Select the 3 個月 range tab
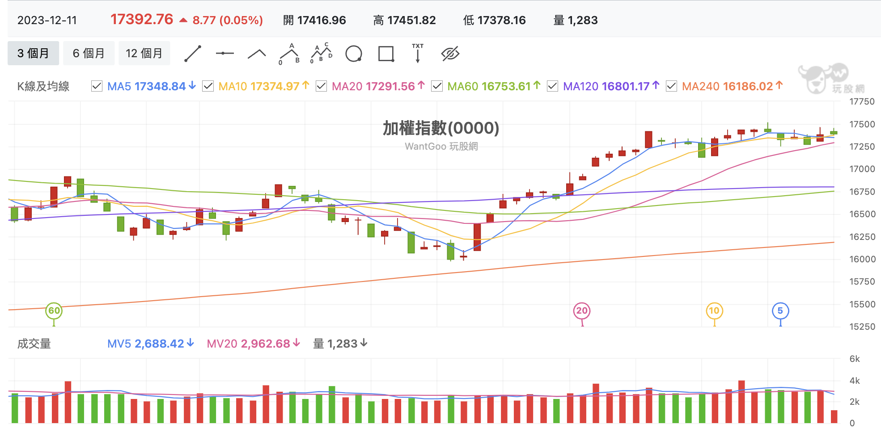 point(33,53)
